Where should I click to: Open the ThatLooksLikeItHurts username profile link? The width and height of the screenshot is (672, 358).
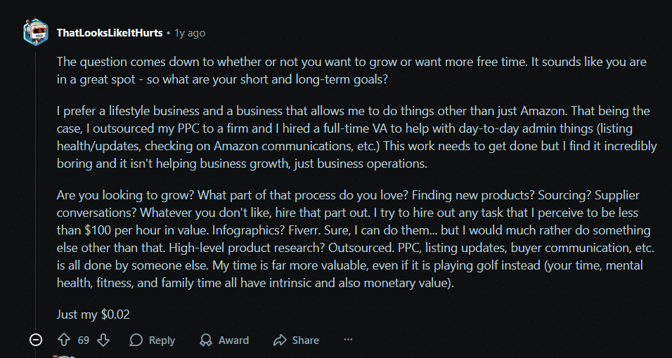[109, 33]
